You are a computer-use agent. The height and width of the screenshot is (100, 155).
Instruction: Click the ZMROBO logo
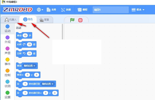point(18,10)
